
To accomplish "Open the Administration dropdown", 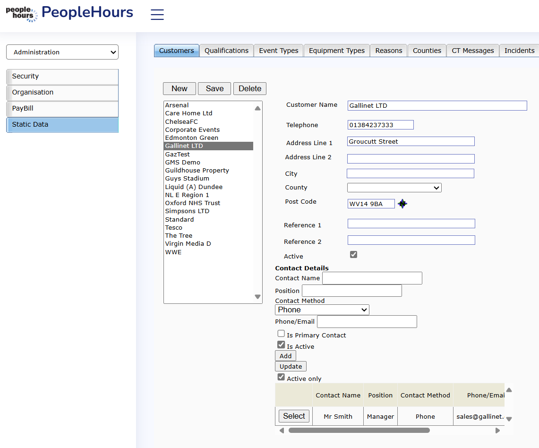I will [x=62, y=52].
